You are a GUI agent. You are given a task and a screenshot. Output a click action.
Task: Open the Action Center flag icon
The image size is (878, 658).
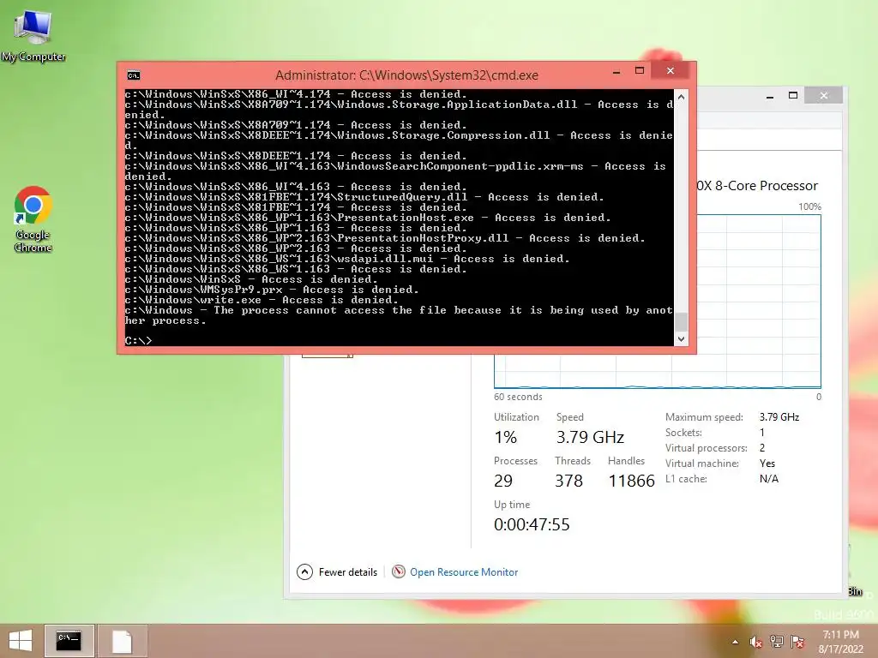point(797,642)
